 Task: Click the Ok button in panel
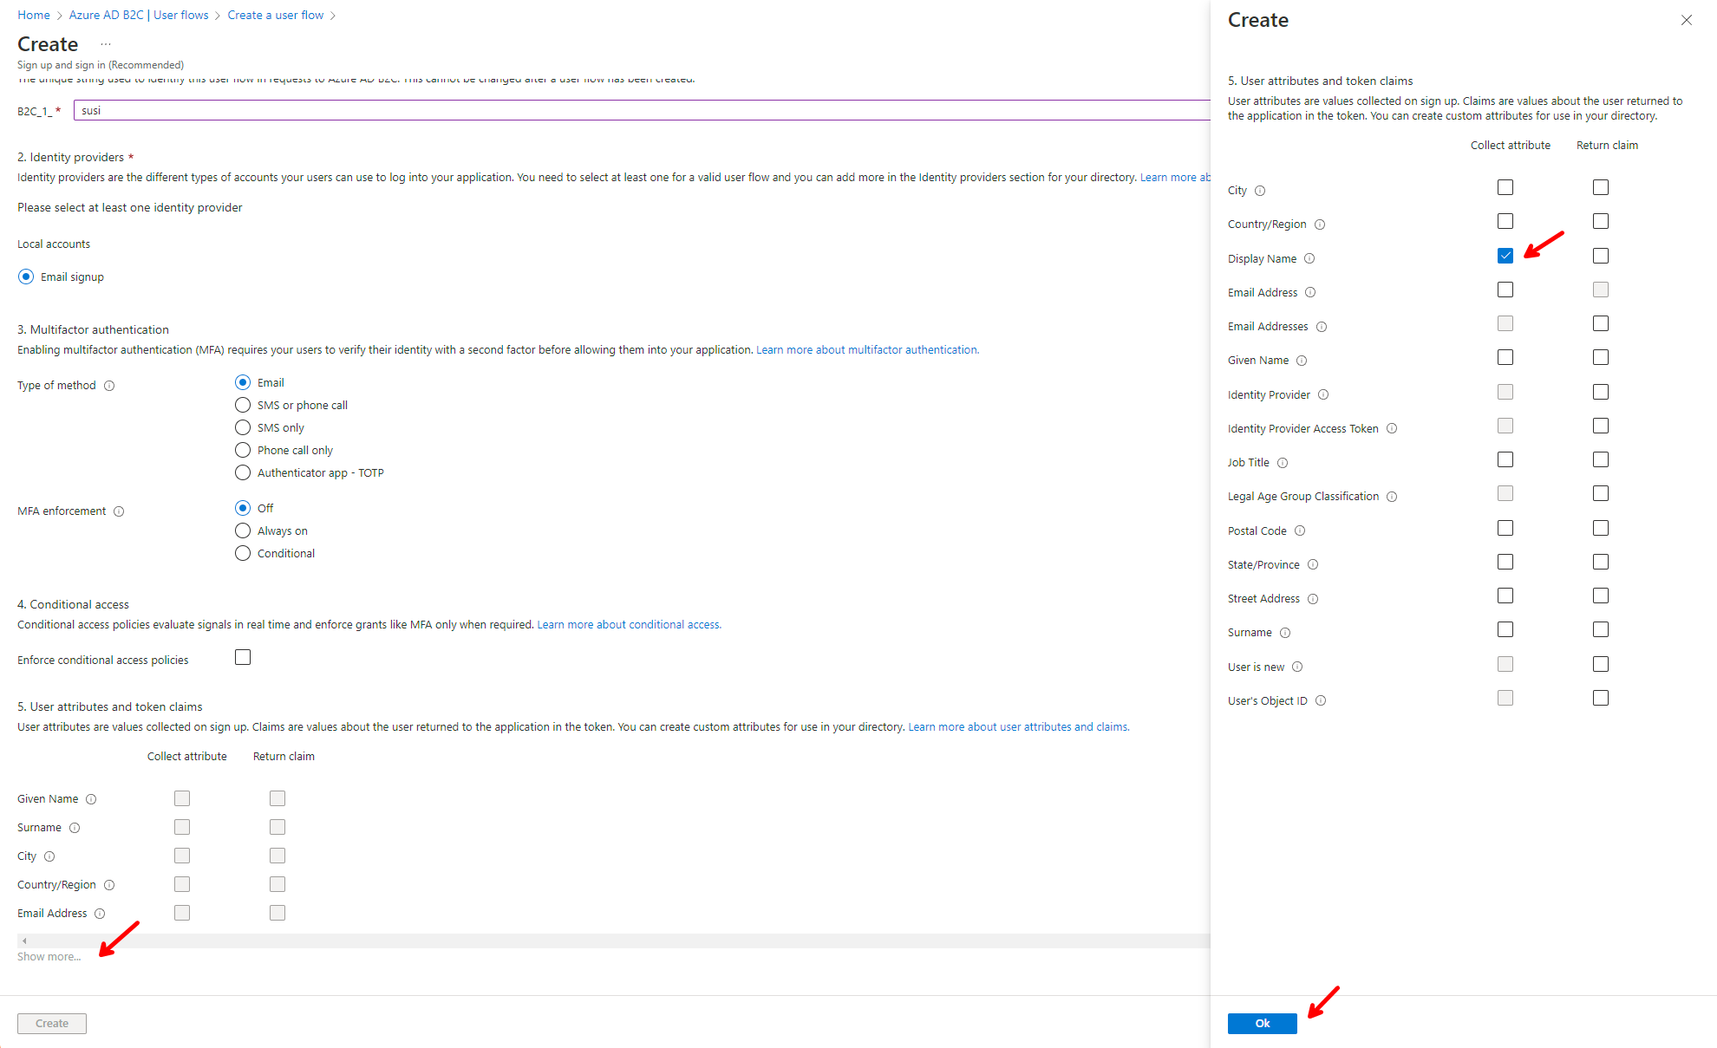(1262, 1023)
